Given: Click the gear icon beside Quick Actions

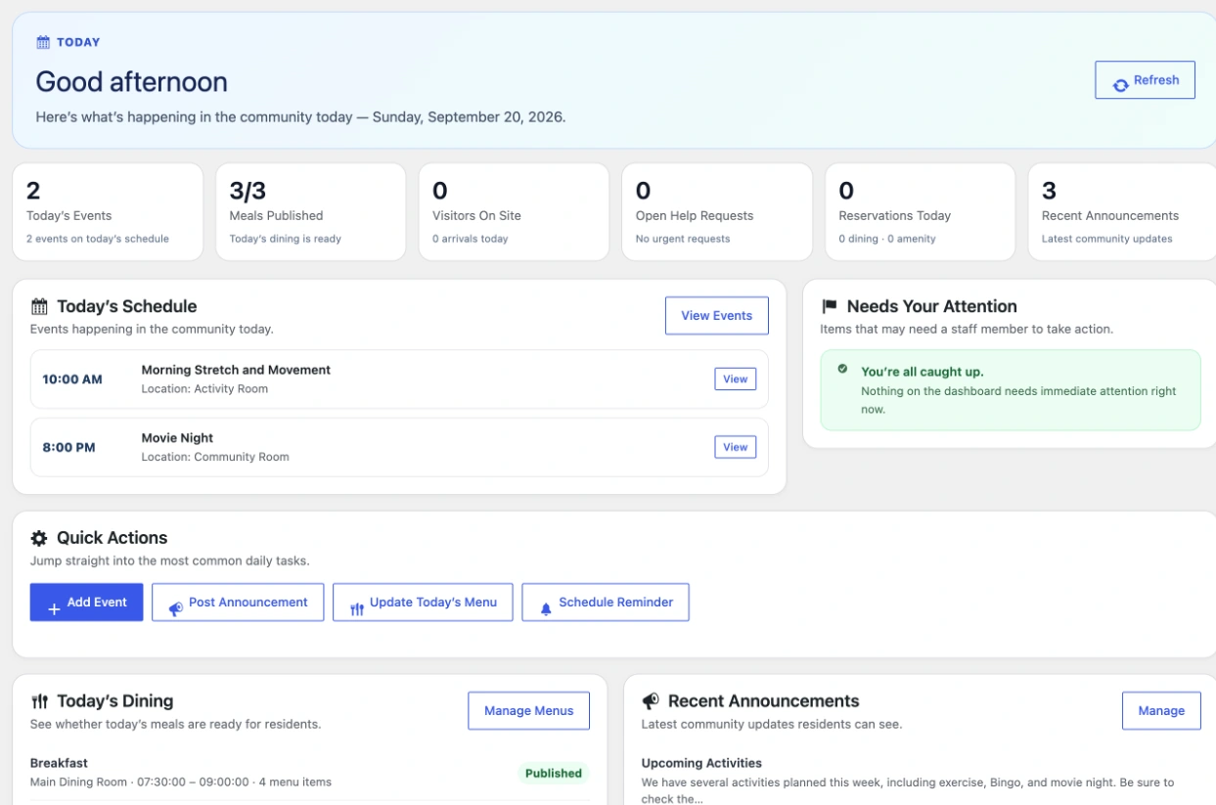Looking at the screenshot, I should point(39,538).
